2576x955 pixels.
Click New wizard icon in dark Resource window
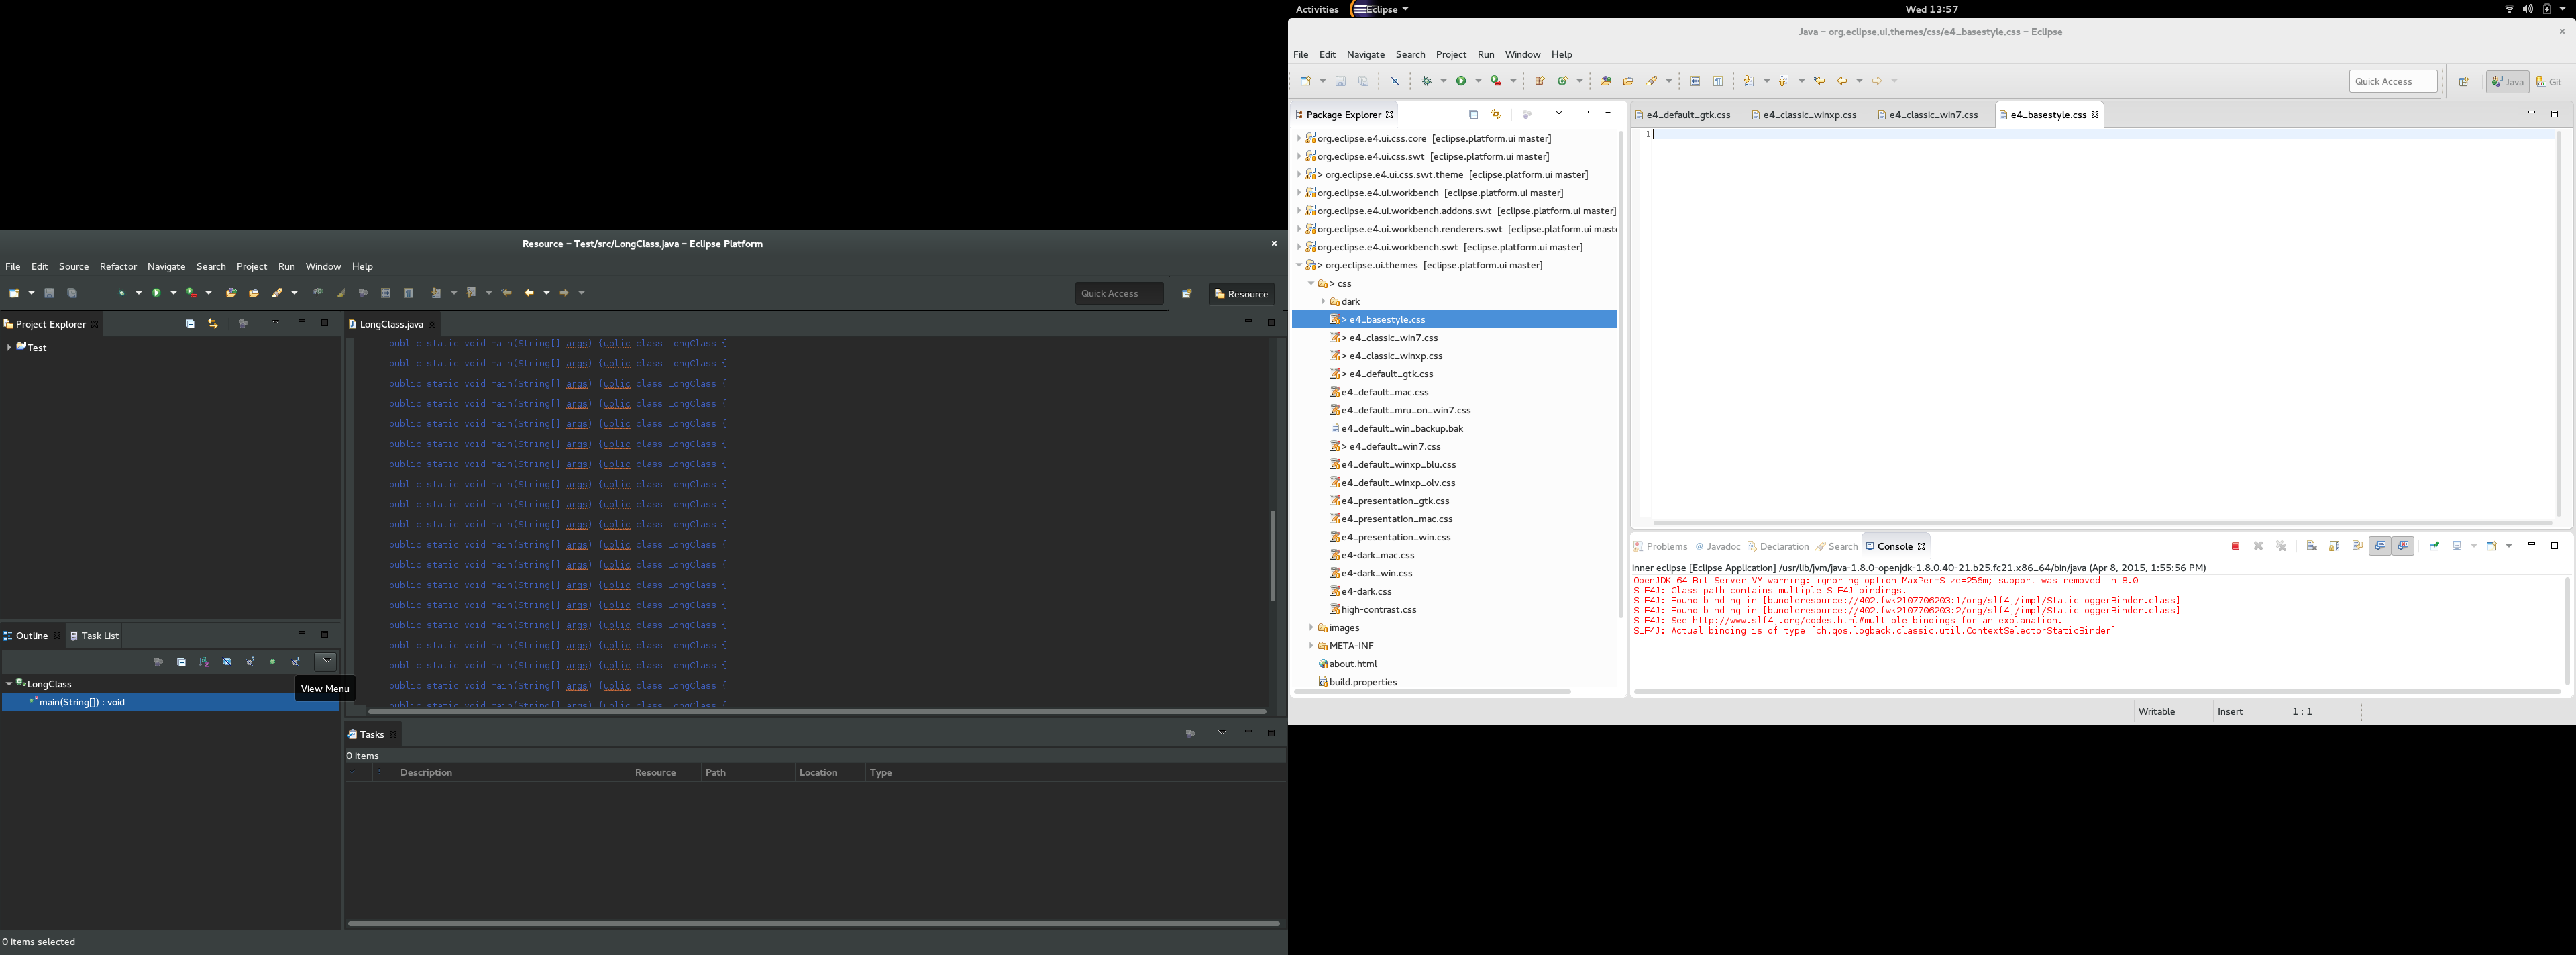(15, 293)
